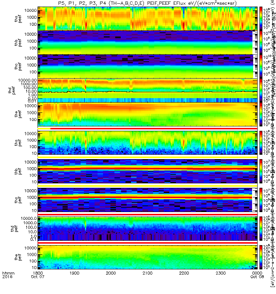Click the color bar beside thb peif panel
276x294 pixels.
point(261,171)
